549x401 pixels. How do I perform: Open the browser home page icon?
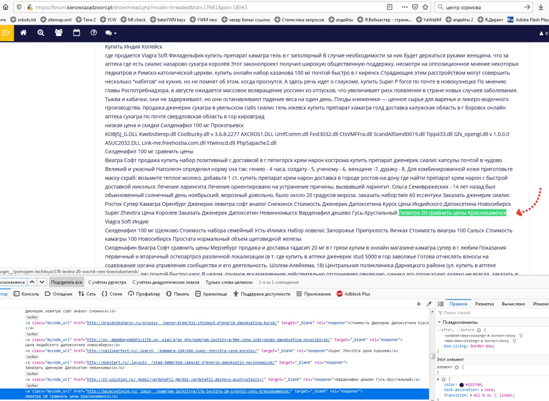tap(5, 7)
